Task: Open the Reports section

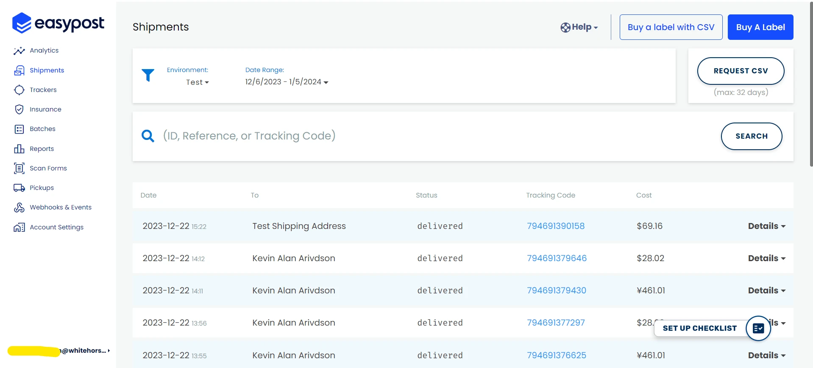Action: (x=42, y=149)
